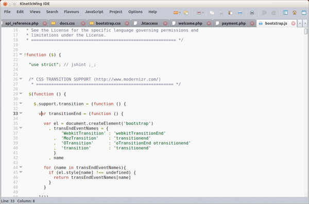Close the .htaccess tab
Viewport: 309px width, 204px height.
pyautogui.click(x=165, y=23)
